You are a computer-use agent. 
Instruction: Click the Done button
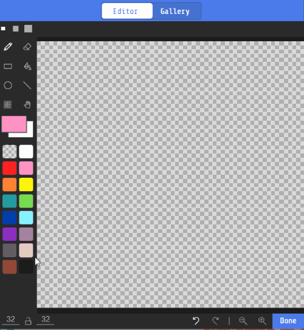[288, 321]
